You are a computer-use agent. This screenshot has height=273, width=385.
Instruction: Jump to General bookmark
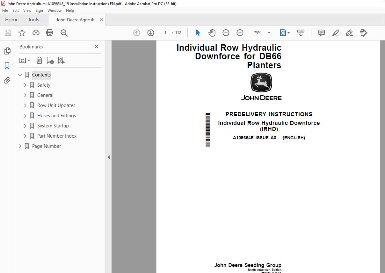[x=45, y=95]
